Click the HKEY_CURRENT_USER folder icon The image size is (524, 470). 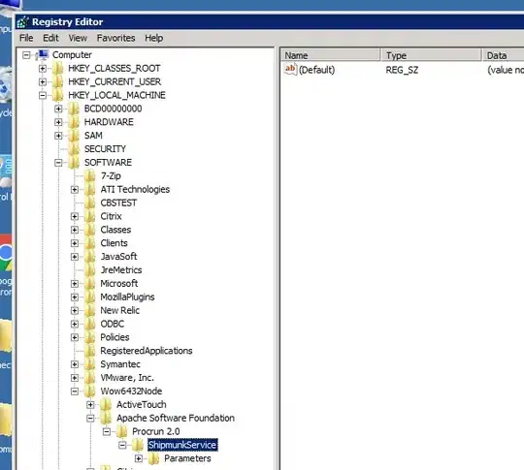click(57, 81)
